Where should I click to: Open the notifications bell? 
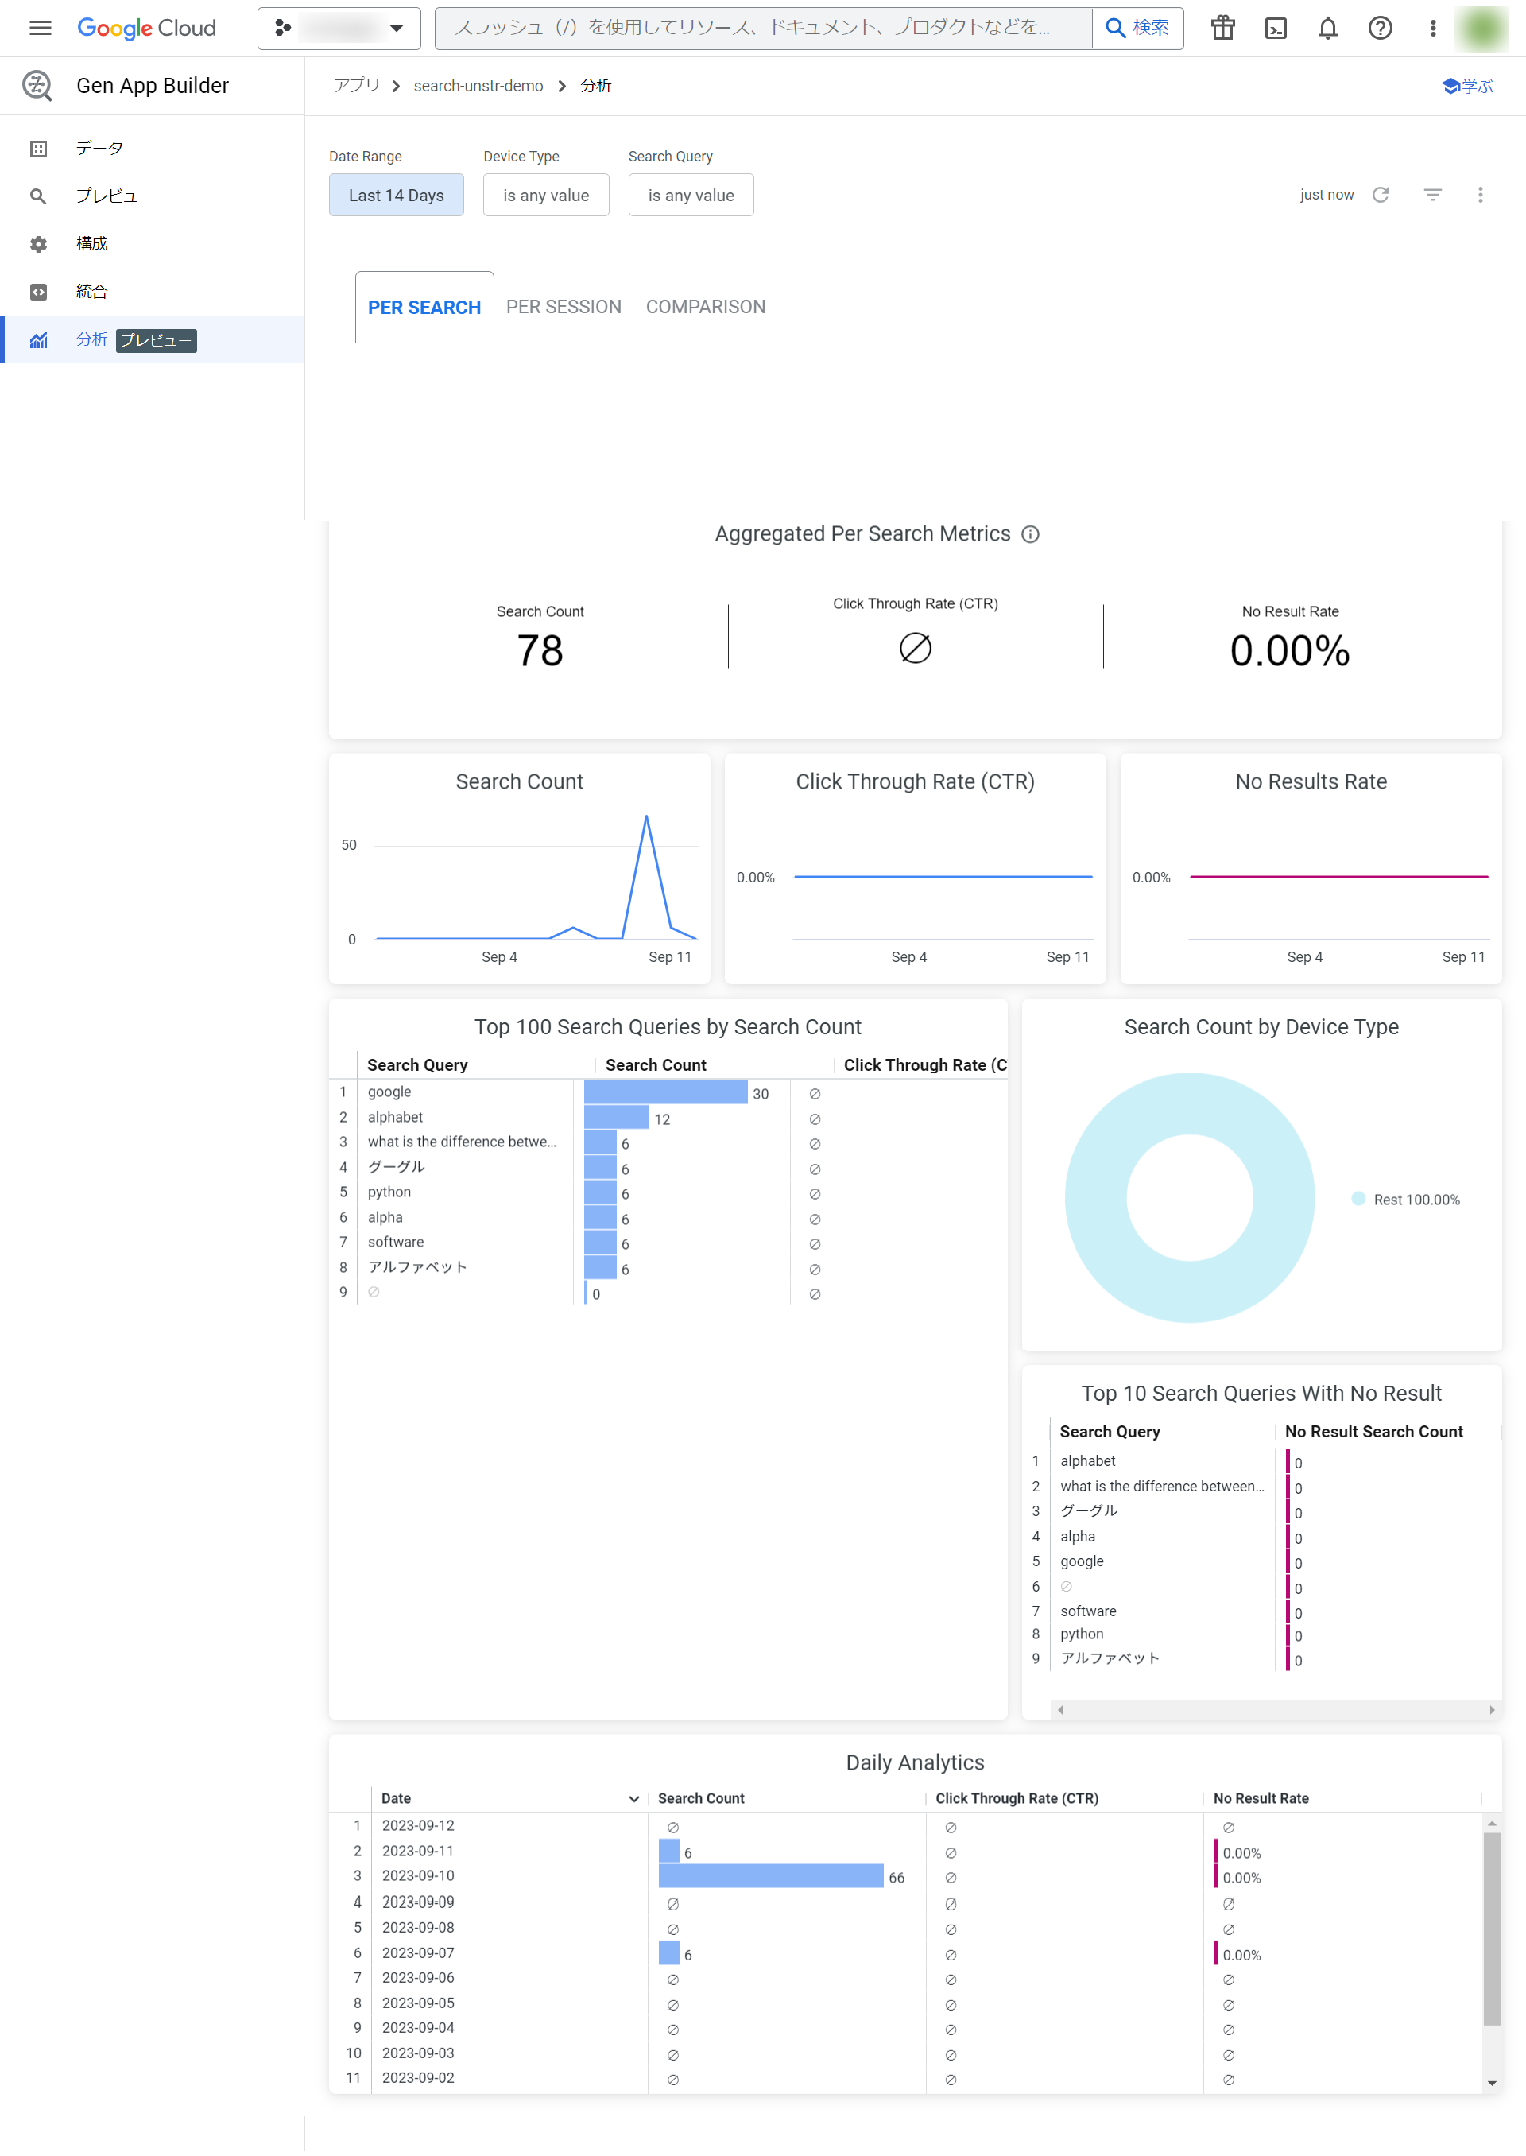(1327, 28)
